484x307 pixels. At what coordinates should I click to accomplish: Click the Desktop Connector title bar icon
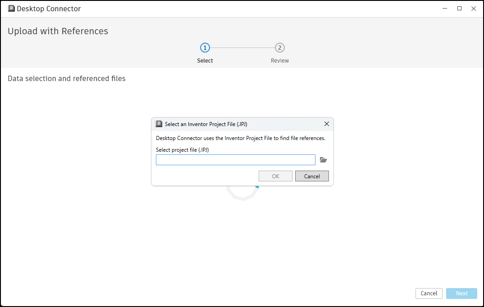point(11,9)
